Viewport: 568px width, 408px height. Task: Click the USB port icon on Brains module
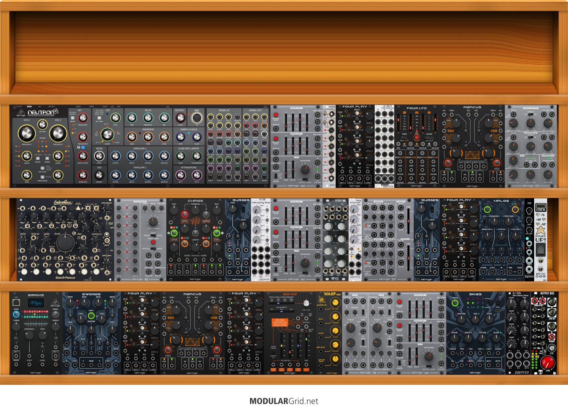coord(16,303)
